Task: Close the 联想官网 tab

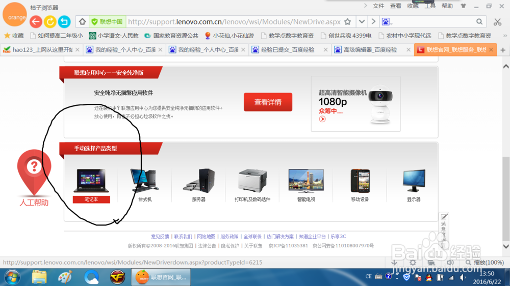Action: pos(491,50)
